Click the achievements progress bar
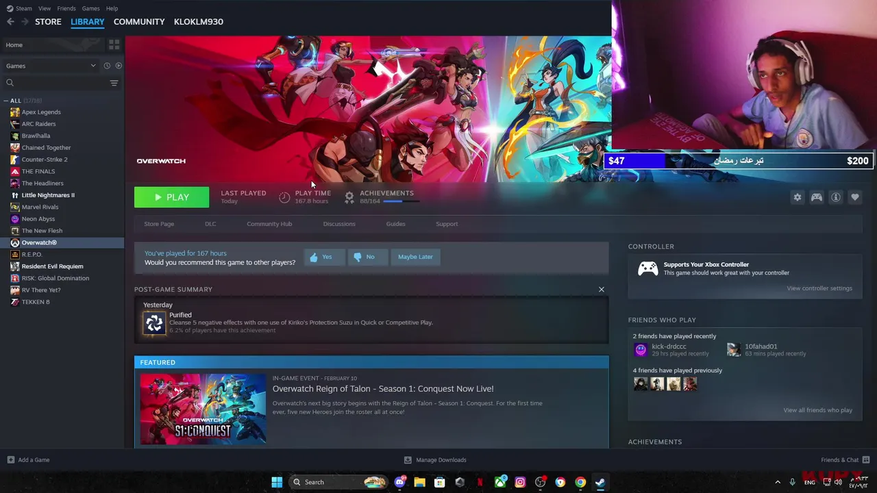Image resolution: width=877 pixels, height=493 pixels. pos(402,201)
